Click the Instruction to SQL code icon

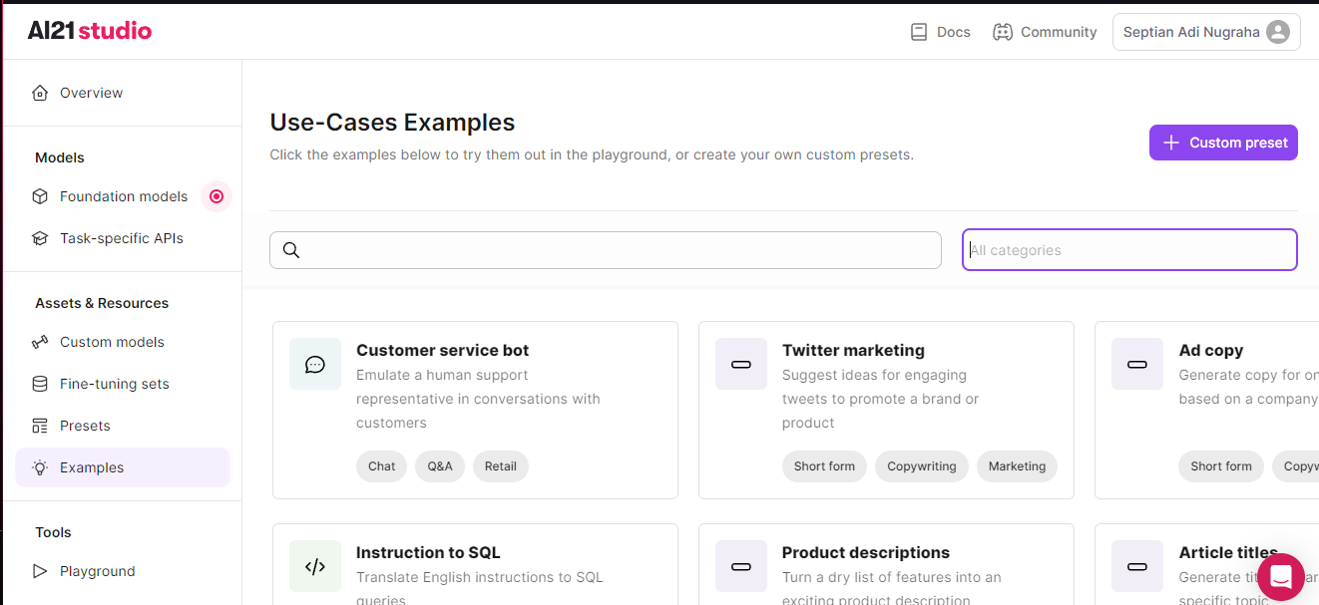pyautogui.click(x=315, y=566)
